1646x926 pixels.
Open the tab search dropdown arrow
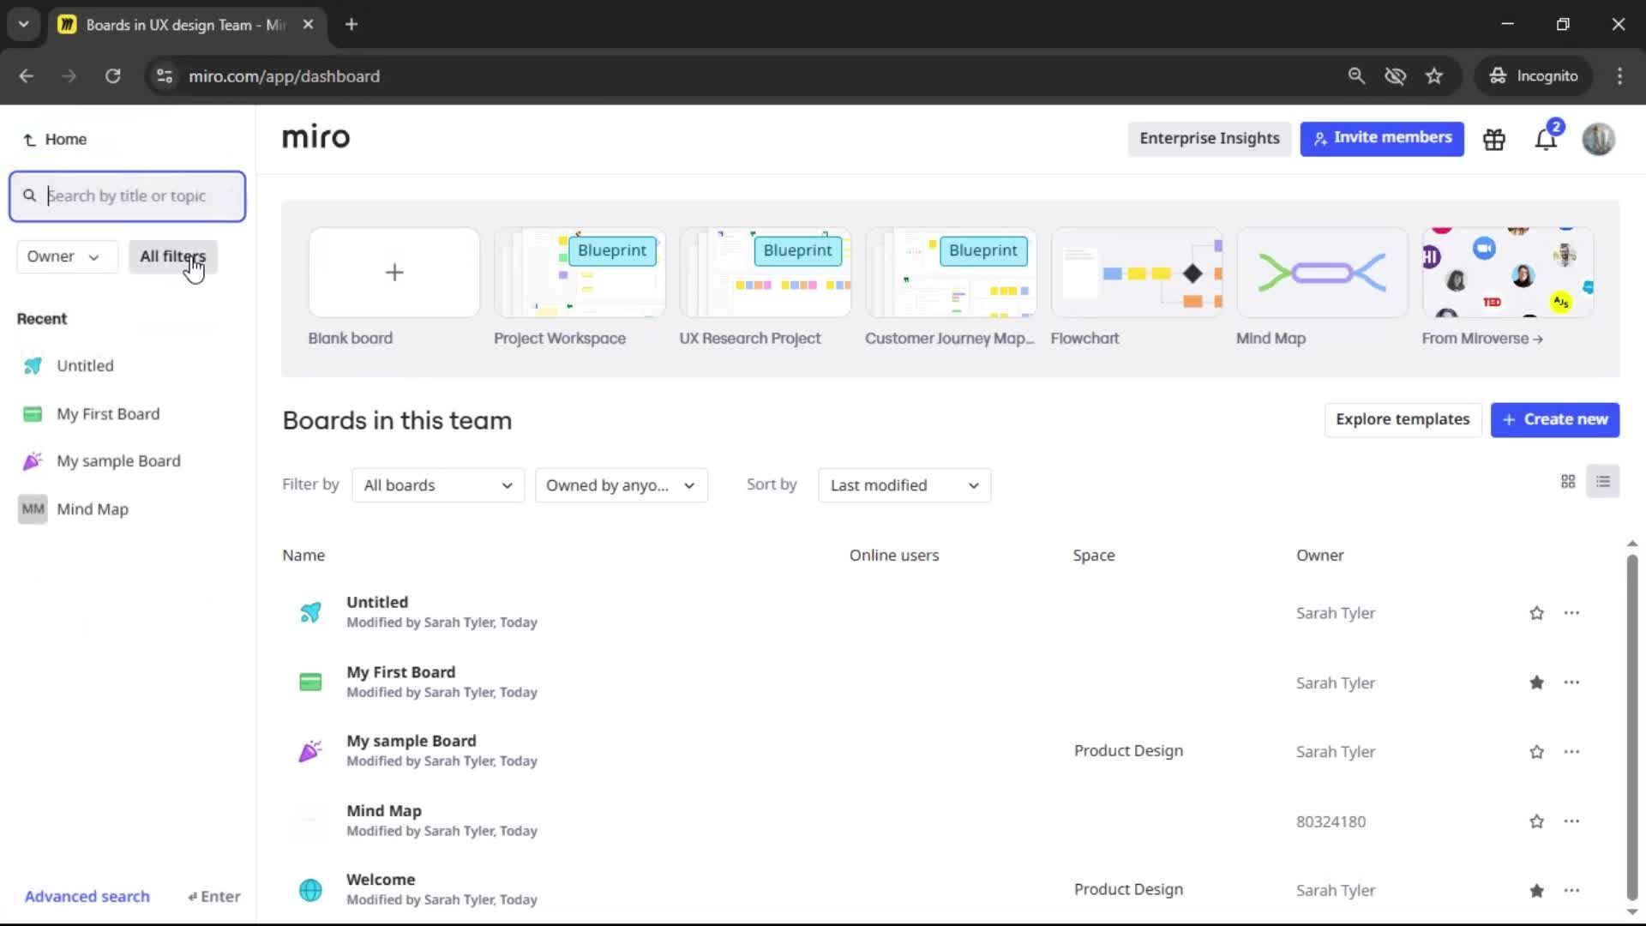24,24
